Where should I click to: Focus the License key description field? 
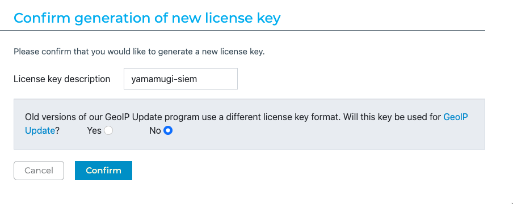[180, 79]
